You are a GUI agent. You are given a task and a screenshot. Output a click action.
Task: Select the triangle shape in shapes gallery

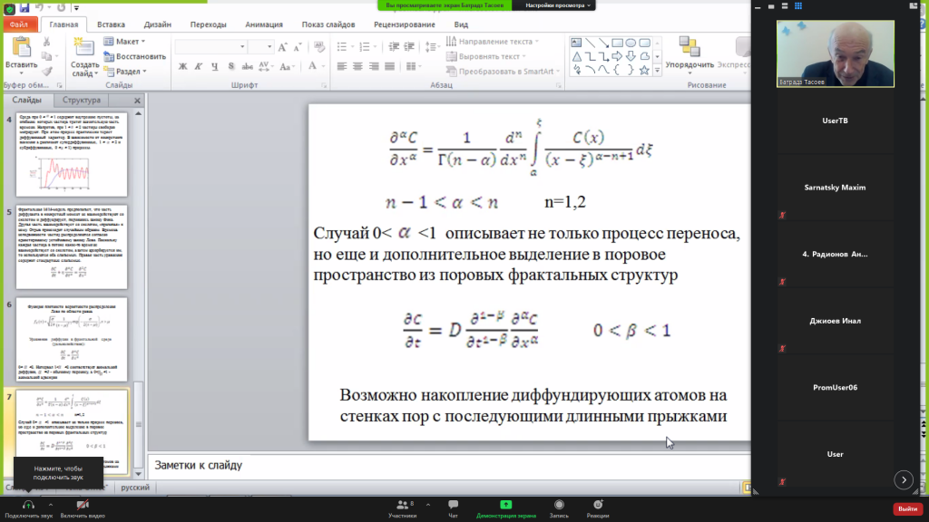point(576,56)
